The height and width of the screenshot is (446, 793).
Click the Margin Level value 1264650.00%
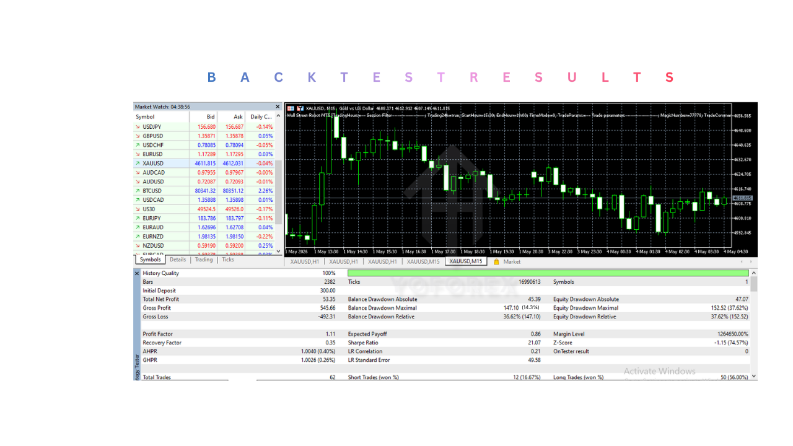(x=732, y=334)
